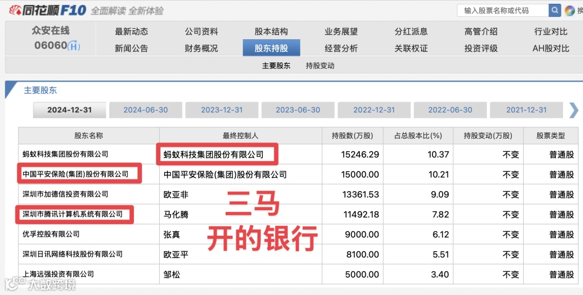
Task: Open the 最新动态 menu item
Action: pos(131,32)
